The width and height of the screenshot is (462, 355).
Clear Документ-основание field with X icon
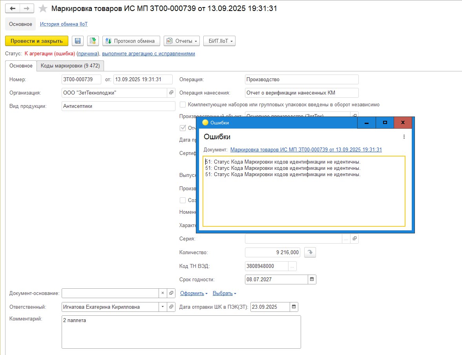[163, 293]
